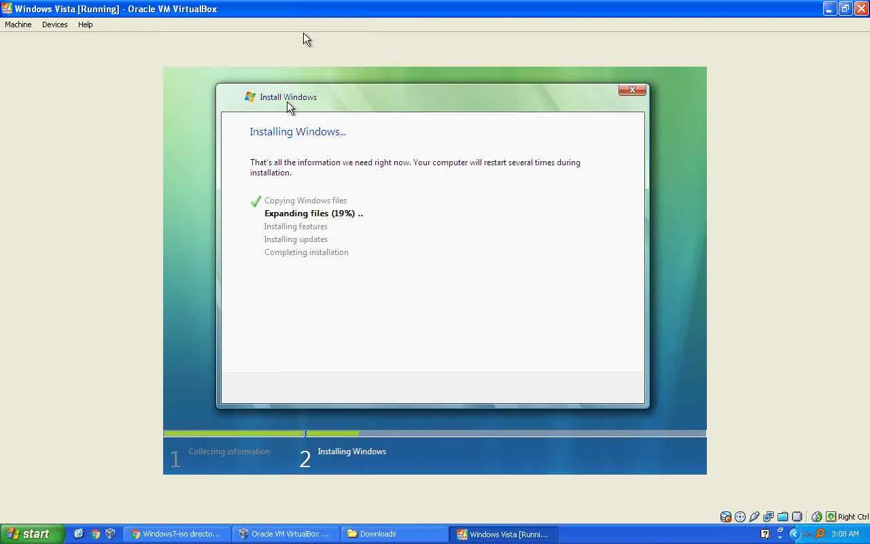
Task: Click the host key keyboard-capture arrow icon
Action: pyautogui.click(x=831, y=517)
